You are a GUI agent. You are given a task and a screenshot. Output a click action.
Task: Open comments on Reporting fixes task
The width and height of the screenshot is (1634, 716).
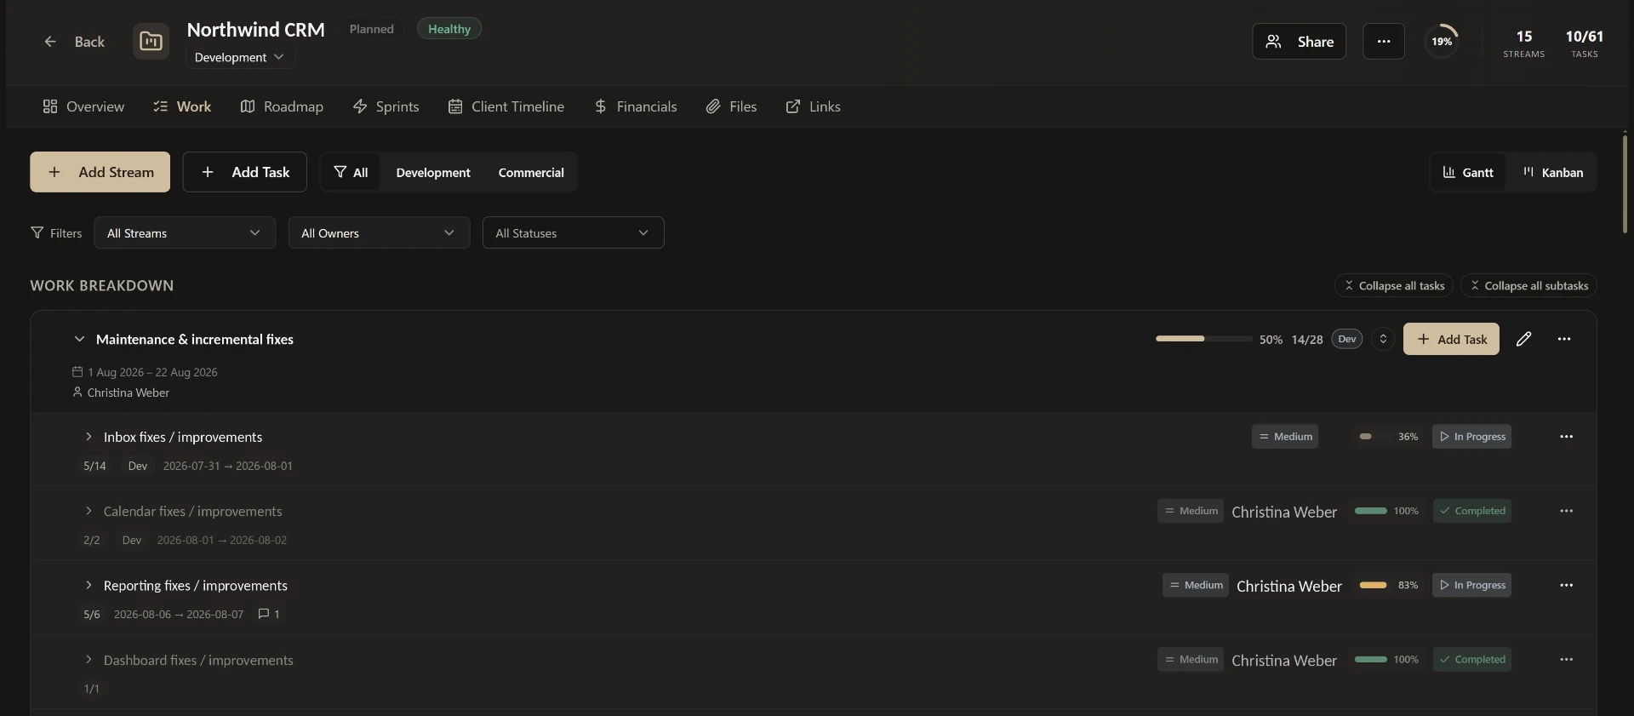[x=269, y=614]
